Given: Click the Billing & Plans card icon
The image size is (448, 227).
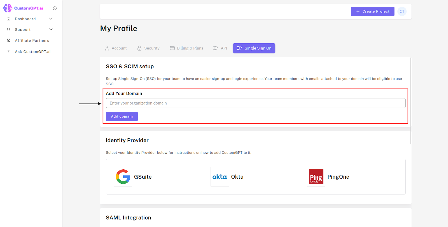Looking at the screenshot, I should click(x=172, y=48).
